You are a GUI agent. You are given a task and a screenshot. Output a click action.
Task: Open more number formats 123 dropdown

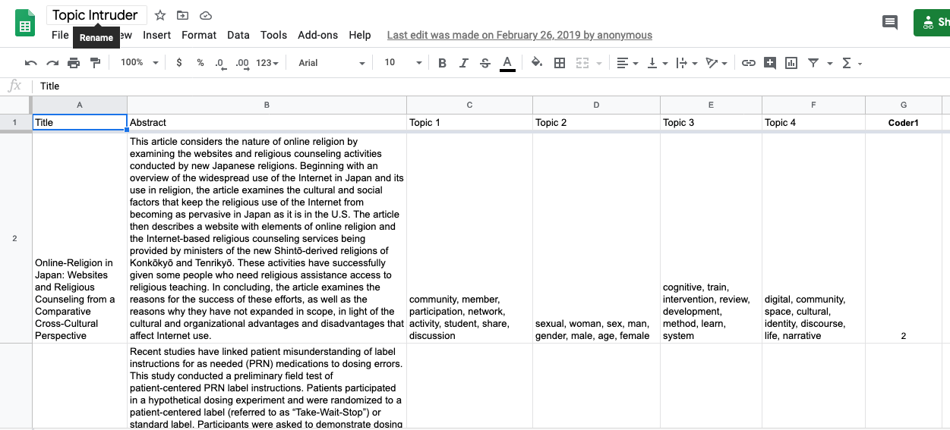(x=267, y=63)
